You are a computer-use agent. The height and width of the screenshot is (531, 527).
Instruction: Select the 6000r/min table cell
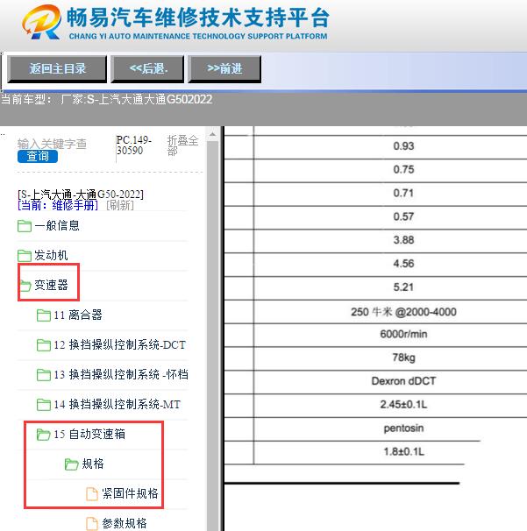pos(403,334)
